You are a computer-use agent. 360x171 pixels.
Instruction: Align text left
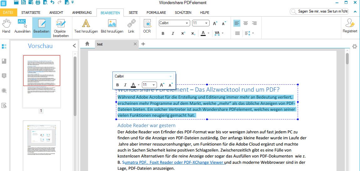237,23
